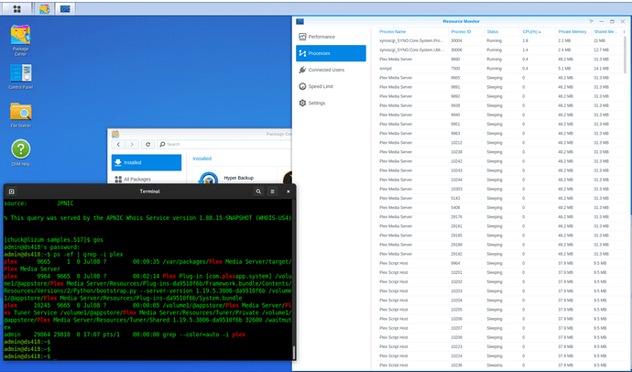Sort by Process Name column header
Viewport: 632px width, 372px height.
pos(412,32)
